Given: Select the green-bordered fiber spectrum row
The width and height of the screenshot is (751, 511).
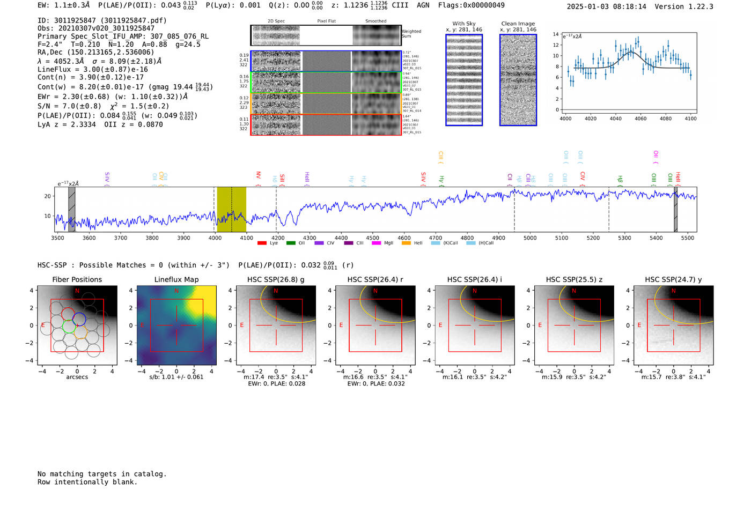Looking at the screenshot, I should [326, 83].
